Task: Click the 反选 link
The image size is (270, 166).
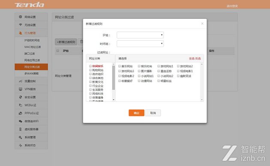Action: (198, 59)
